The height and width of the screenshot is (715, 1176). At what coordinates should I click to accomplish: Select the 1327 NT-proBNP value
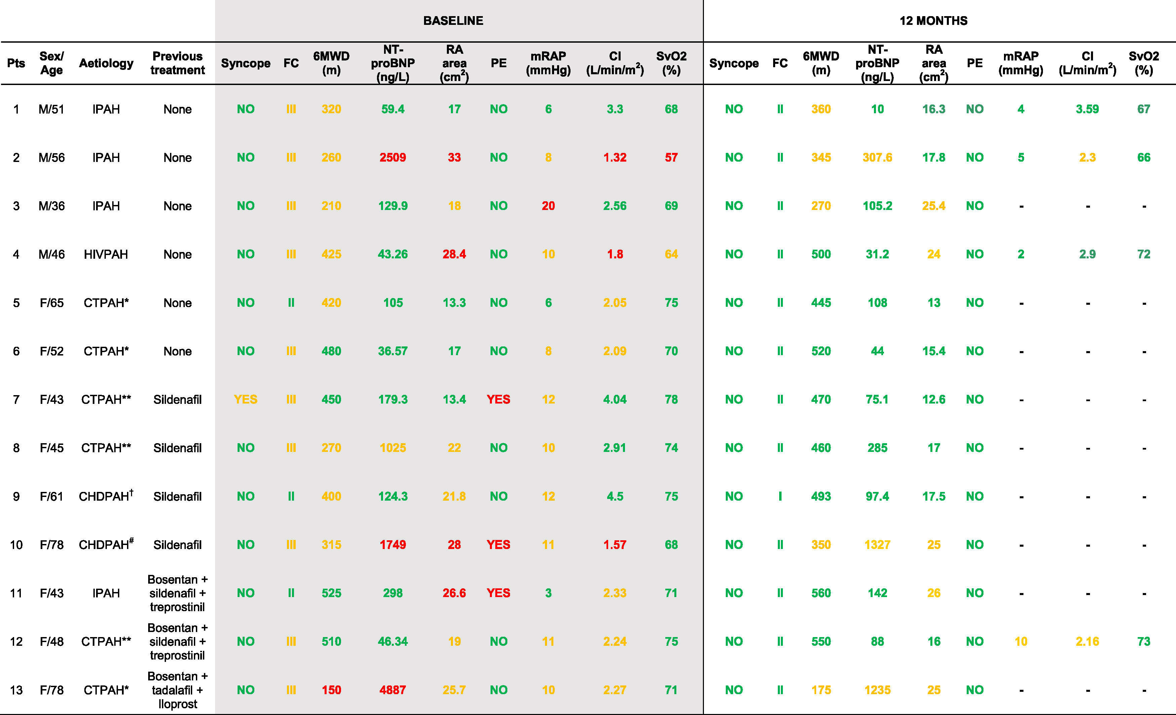(x=877, y=545)
